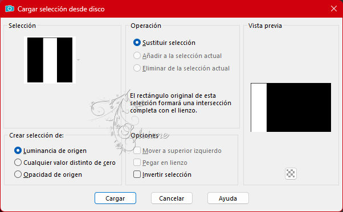Select Cualquier valor distinto de cero
Screen dimensions: 343x212
65,163
